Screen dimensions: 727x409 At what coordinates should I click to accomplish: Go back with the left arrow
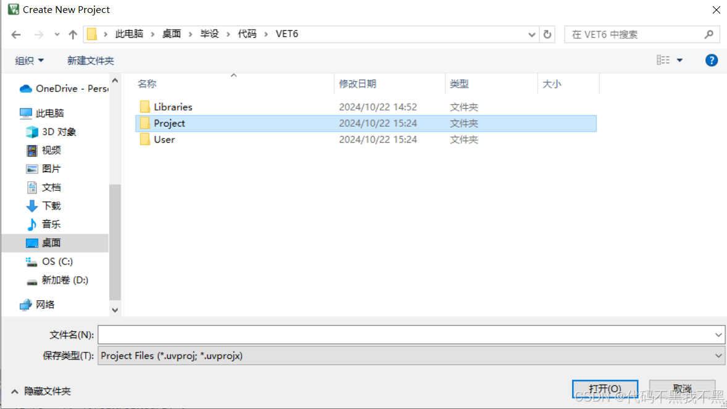point(16,35)
